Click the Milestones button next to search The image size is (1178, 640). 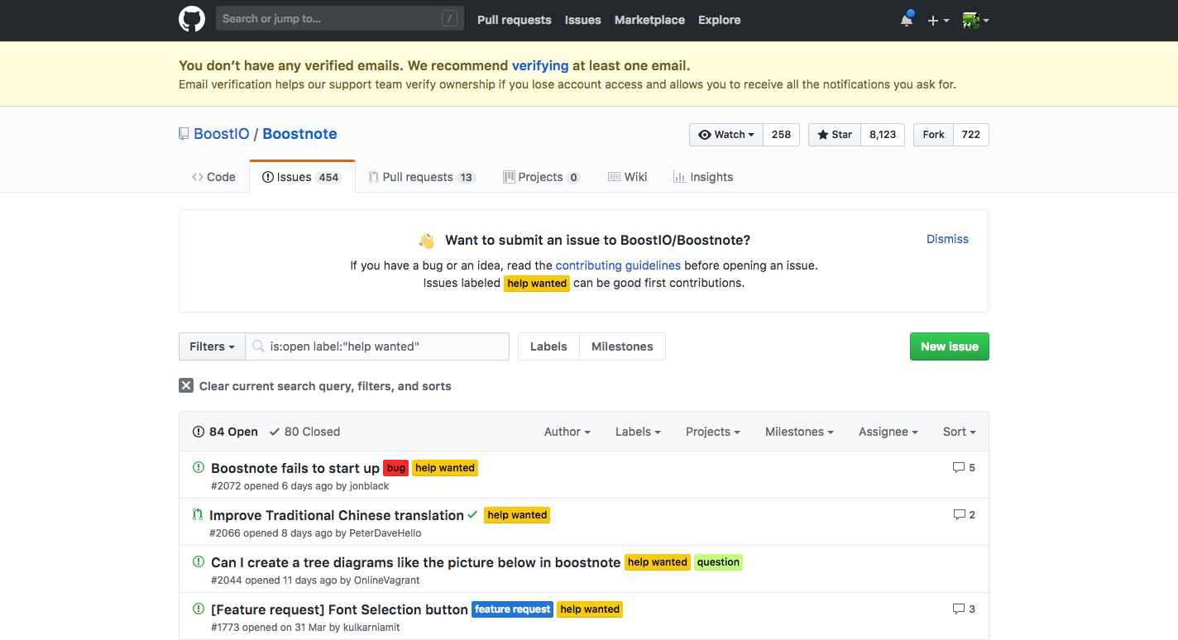point(622,346)
